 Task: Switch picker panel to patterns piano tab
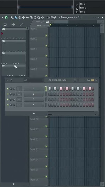[x=5, y=25]
